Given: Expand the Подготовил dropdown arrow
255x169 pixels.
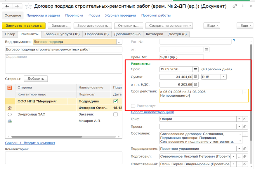Looking at the screenshot, I should click(x=234, y=156).
